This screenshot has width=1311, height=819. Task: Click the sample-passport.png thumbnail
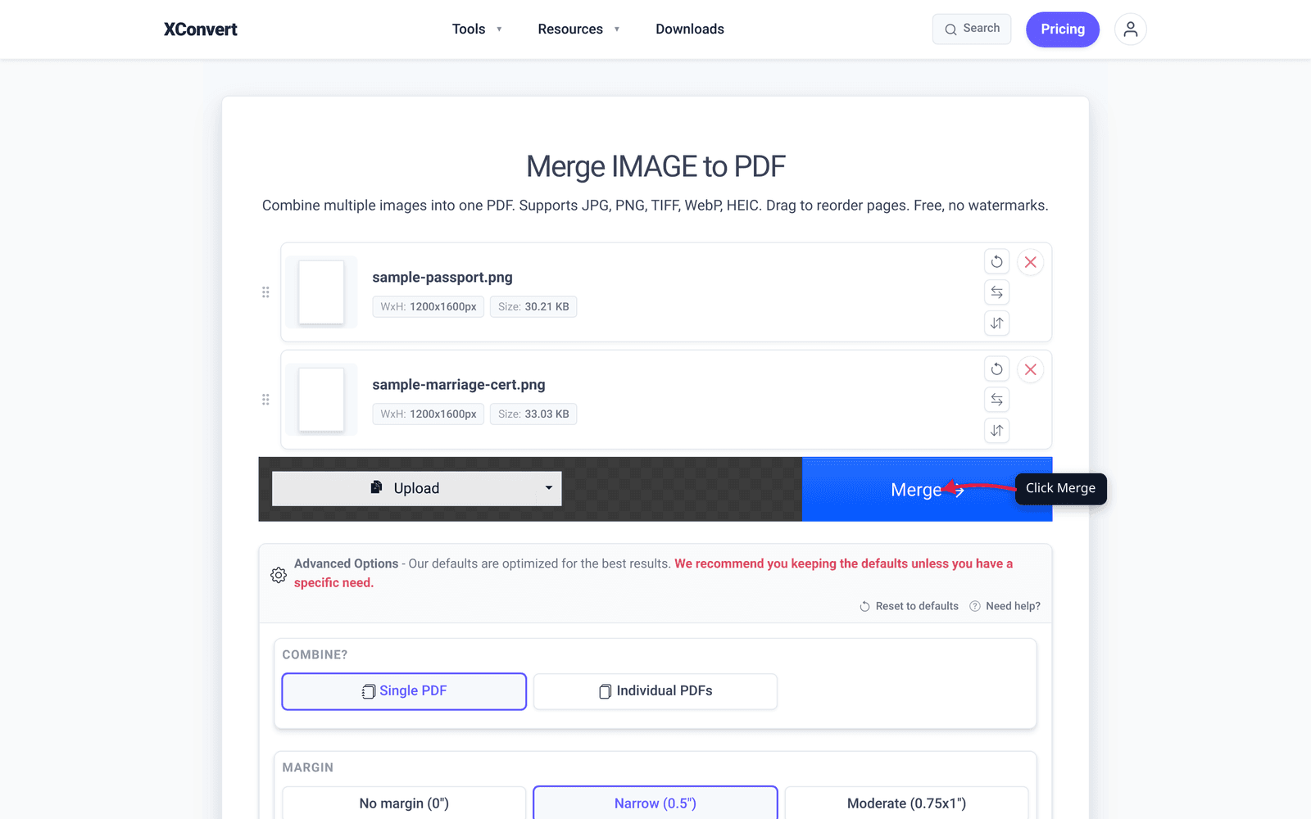click(321, 292)
